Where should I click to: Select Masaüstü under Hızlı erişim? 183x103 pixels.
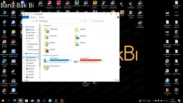31,30
